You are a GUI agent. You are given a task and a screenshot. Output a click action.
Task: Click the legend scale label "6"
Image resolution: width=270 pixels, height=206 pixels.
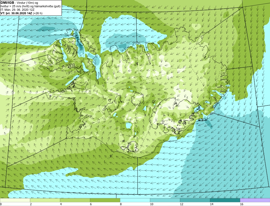91,204
